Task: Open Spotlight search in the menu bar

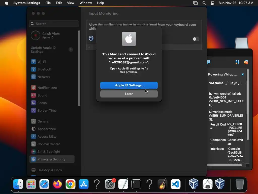Action: (x=204, y=3)
